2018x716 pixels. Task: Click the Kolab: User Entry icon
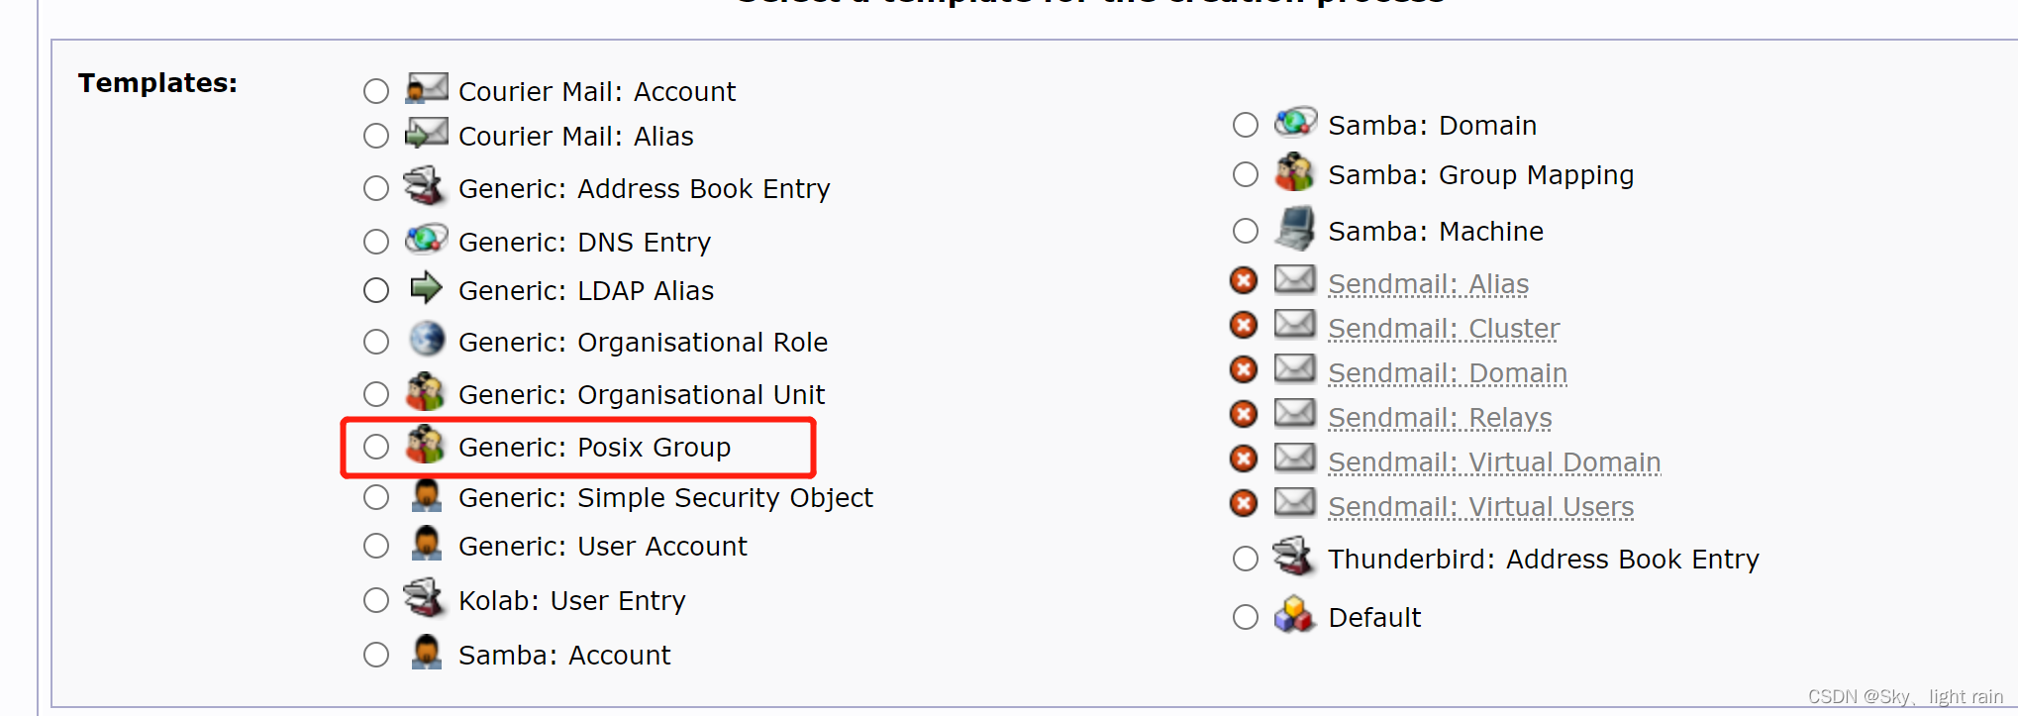[425, 597]
